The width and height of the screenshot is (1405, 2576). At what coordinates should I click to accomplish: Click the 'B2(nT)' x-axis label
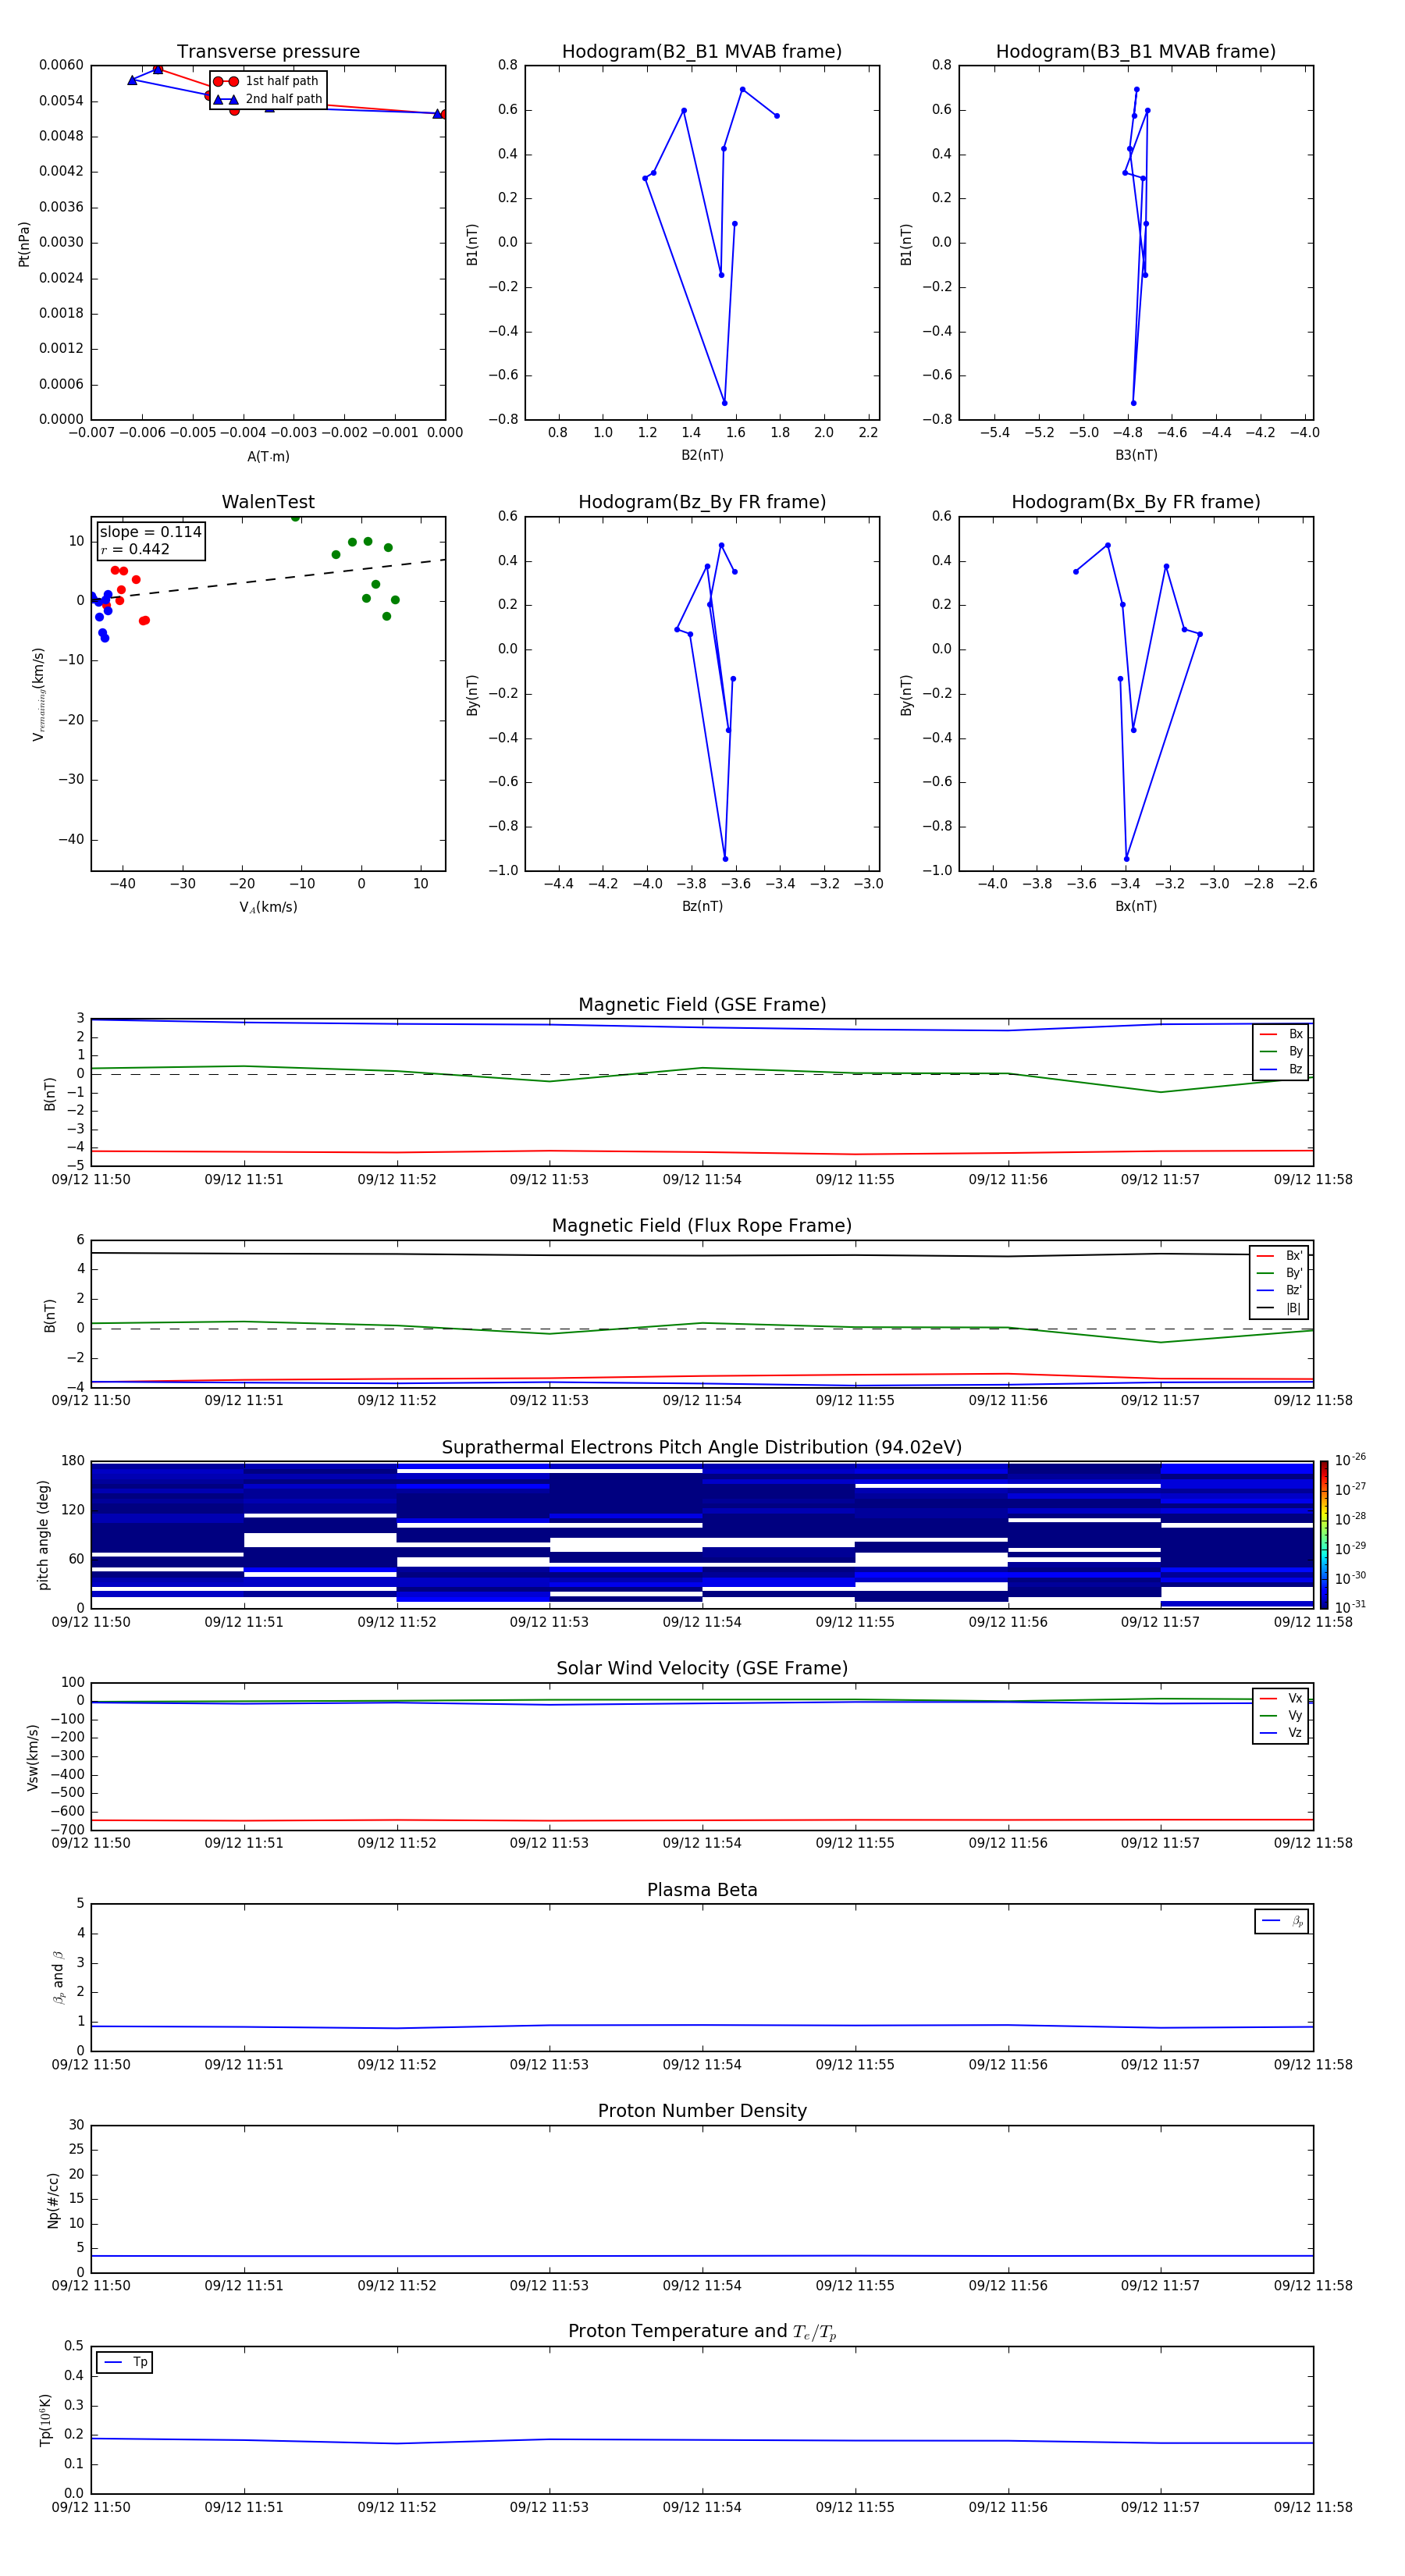point(702,455)
